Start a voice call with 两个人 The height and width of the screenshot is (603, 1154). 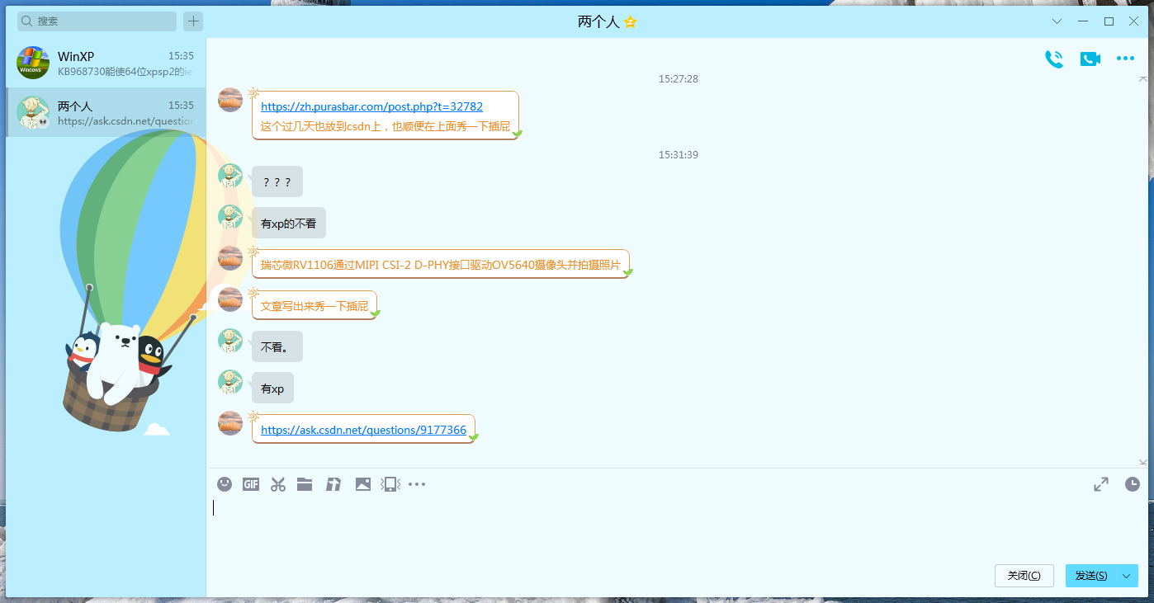click(1053, 59)
